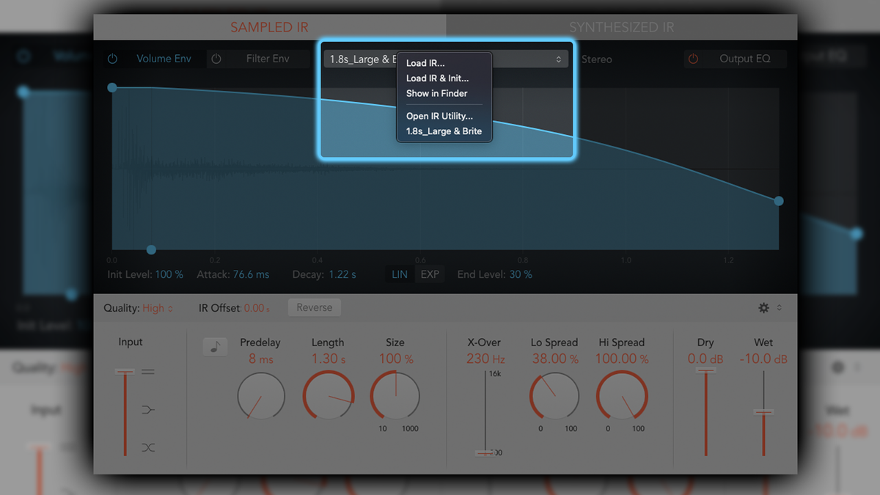Switch to the SYNTHESIZED IR tab

pyautogui.click(x=621, y=27)
